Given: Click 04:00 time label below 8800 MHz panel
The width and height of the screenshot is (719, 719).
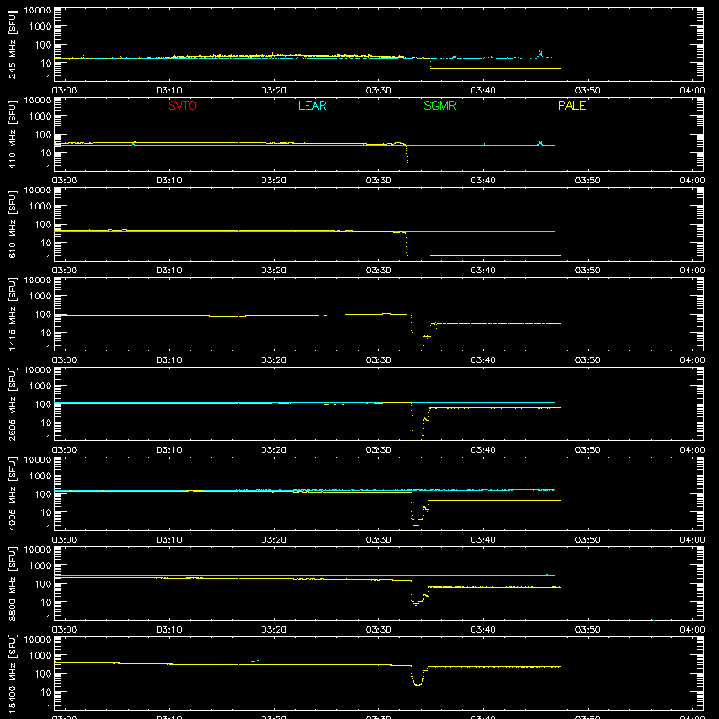Looking at the screenshot, I should point(692,630).
